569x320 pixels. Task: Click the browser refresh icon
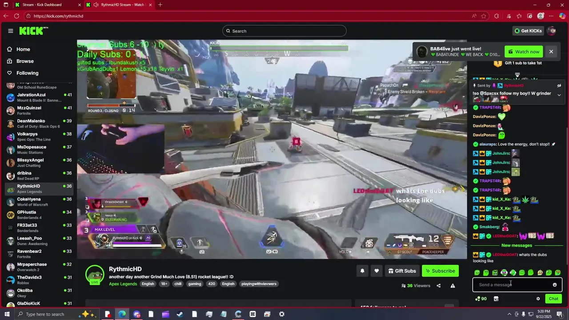pyautogui.click(x=16, y=16)
